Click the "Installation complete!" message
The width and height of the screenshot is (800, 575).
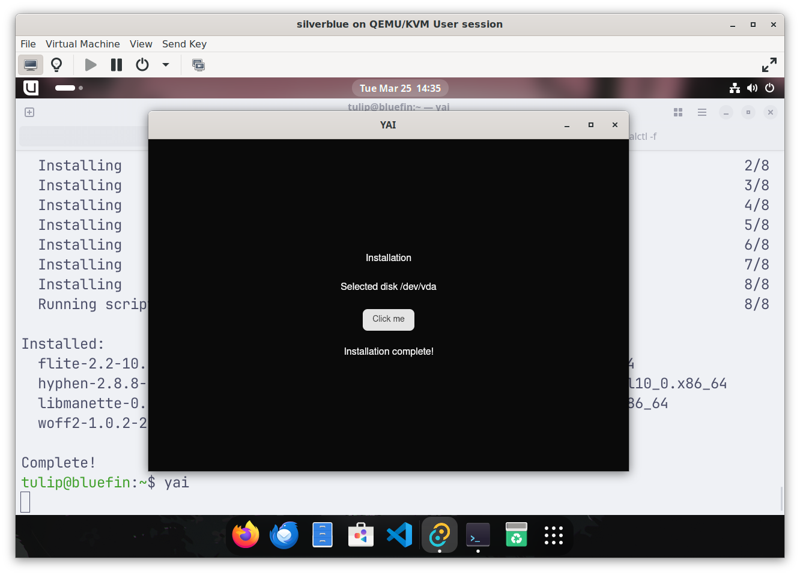pyautogui.click(x=389, y=352)
